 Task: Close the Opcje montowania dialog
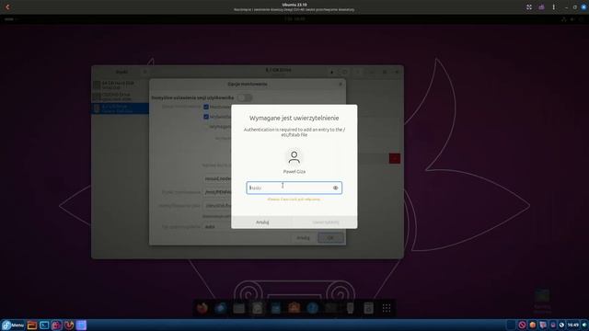coord(341,84)
